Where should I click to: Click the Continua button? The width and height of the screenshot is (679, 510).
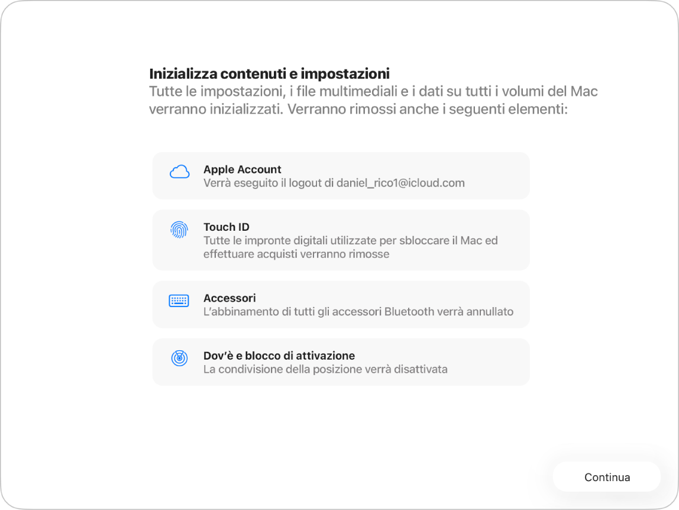[x=606, y=477]
